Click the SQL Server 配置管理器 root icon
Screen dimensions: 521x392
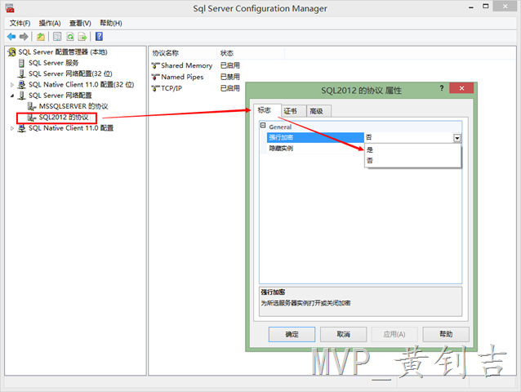coord(11,52)
